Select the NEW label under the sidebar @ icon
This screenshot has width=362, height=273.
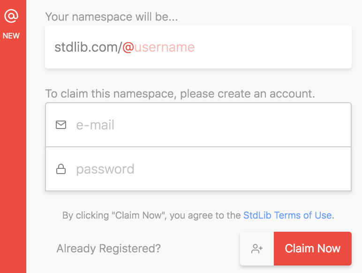11,36
